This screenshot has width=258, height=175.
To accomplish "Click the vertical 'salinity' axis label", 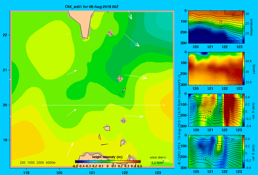I will tap(254, 69).
